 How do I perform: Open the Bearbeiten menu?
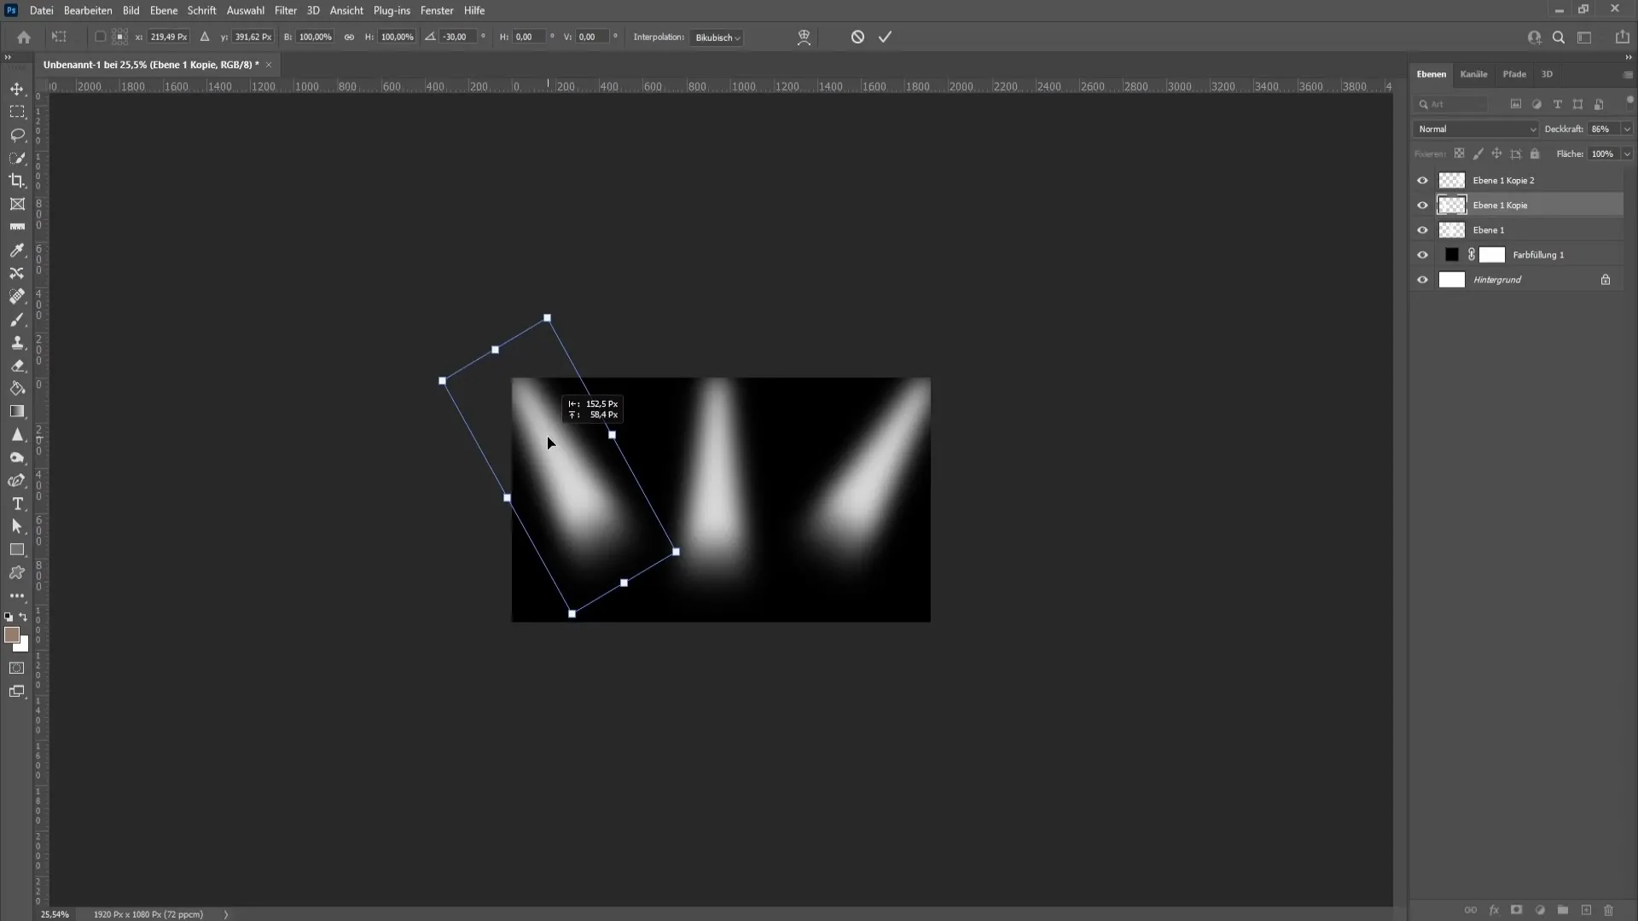point(88,10)
